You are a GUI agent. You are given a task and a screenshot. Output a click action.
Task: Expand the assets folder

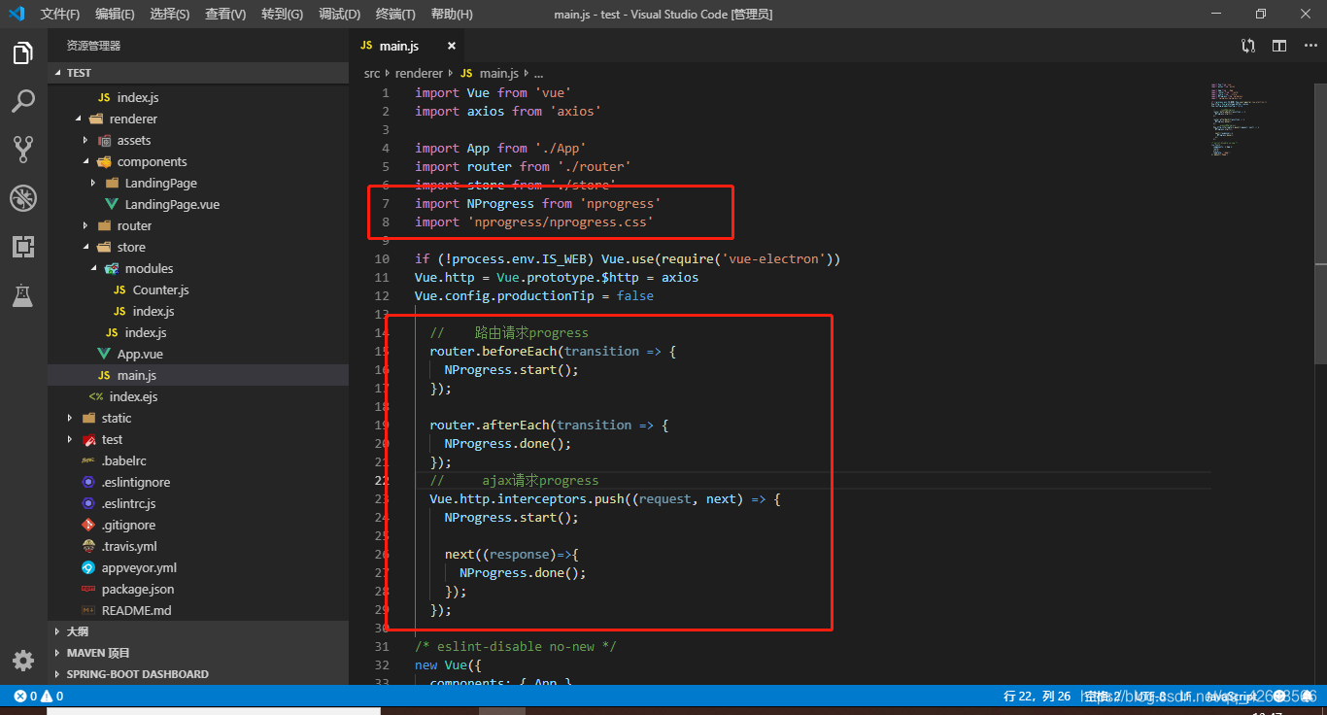(86, 140)
